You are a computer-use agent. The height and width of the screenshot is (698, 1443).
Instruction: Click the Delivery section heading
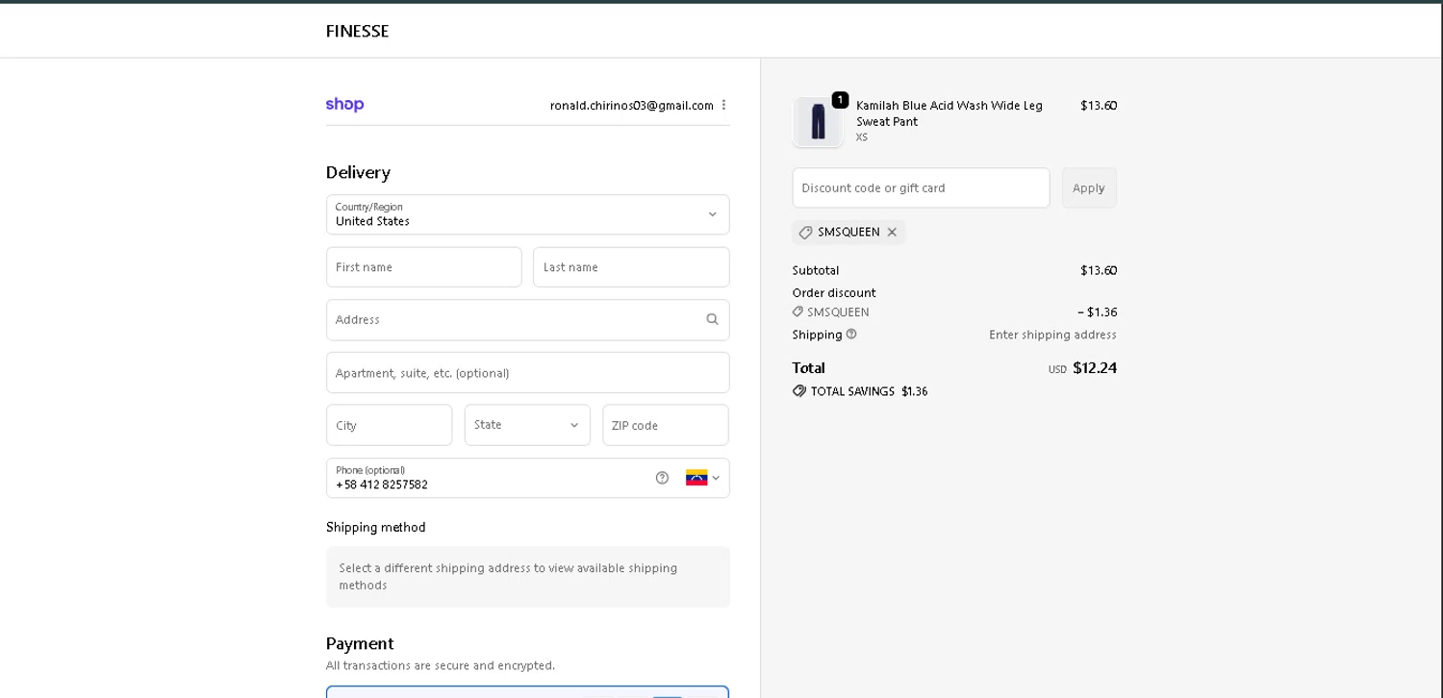point(358,172)
